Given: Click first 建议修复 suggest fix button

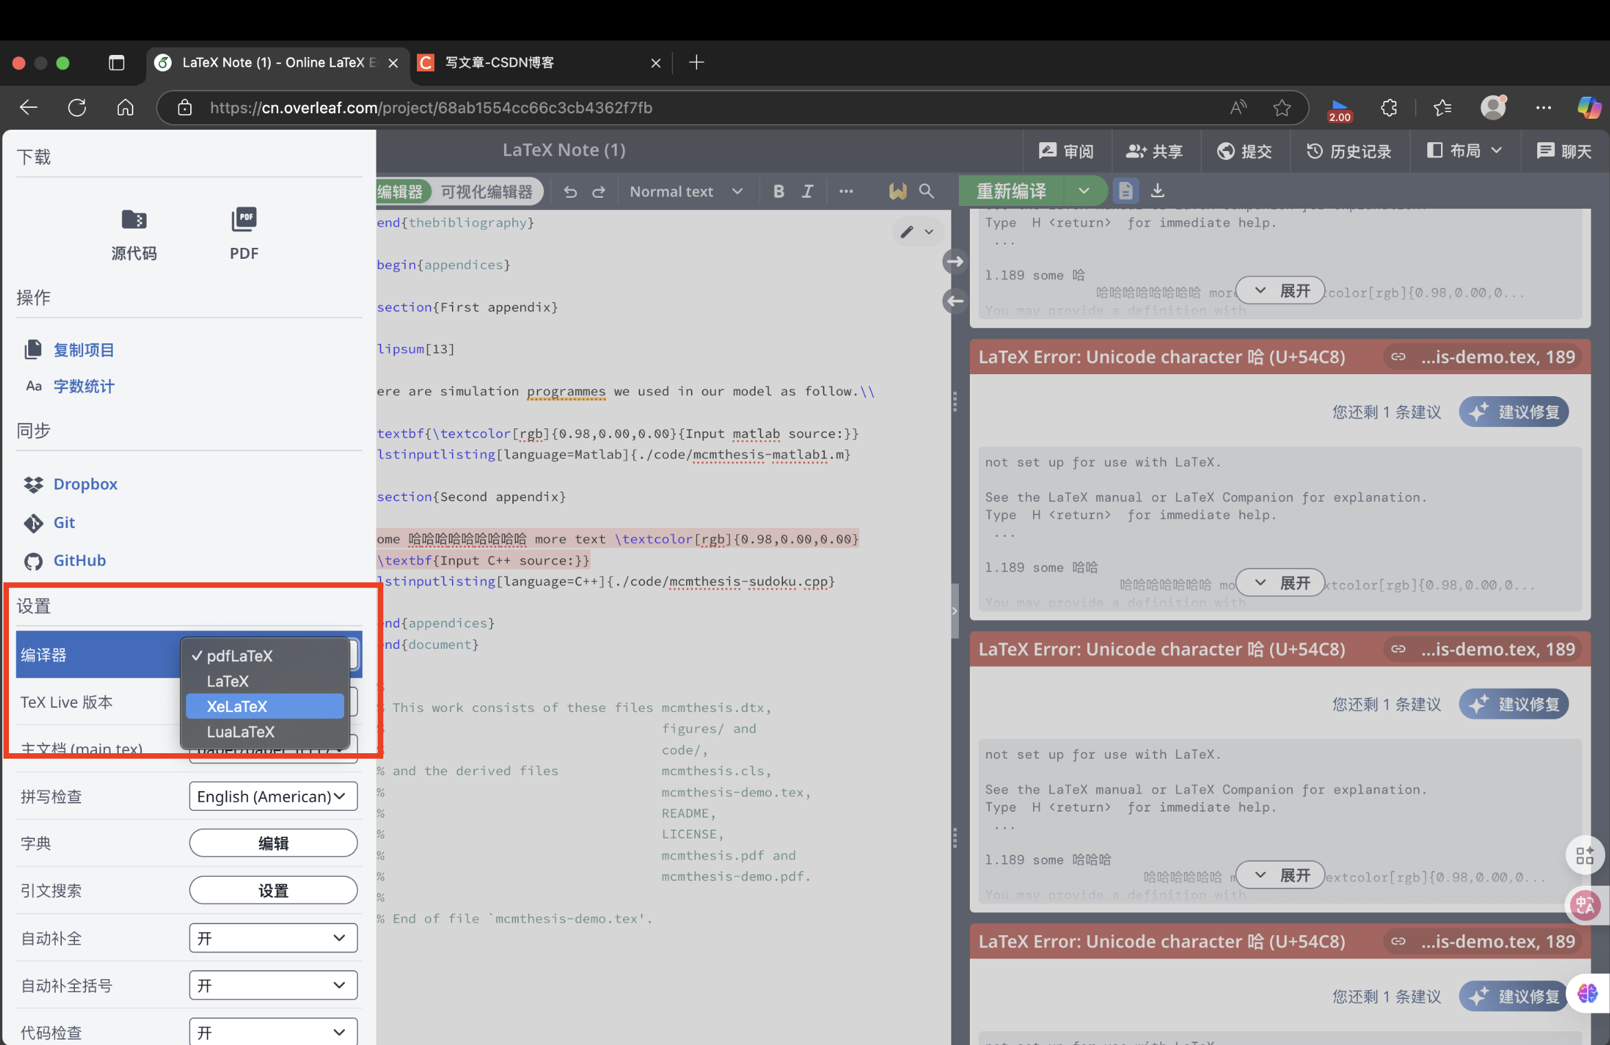Looking at the screenshot, I should click(1514, 411).
